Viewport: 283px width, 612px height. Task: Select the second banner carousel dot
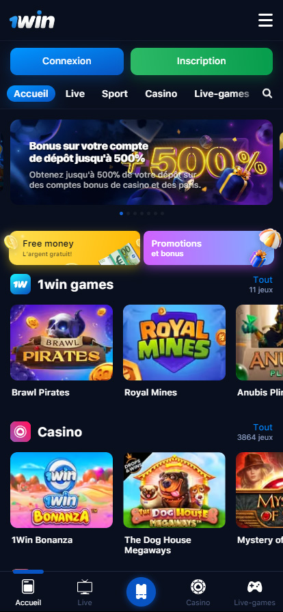129,214
